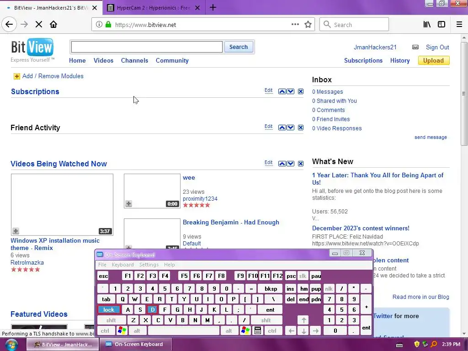Move the Friend Activity module up
The image size is (468, 351).
(x=282, y=128)
